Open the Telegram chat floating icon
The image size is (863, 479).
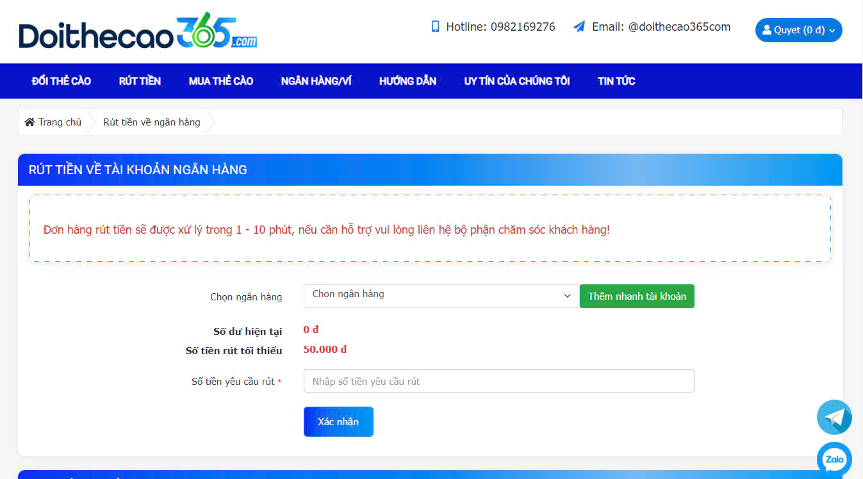(x=834, y=418)
